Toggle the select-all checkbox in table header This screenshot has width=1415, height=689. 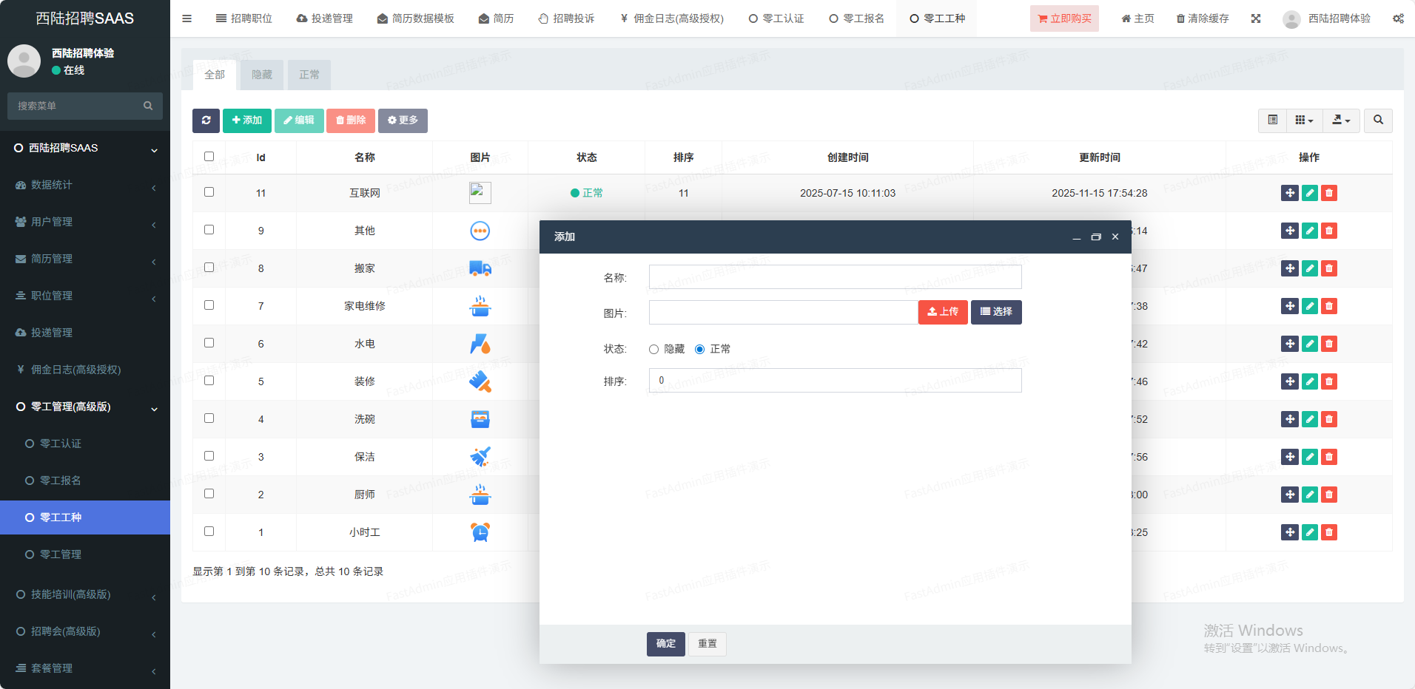click(x=209, y=157)
